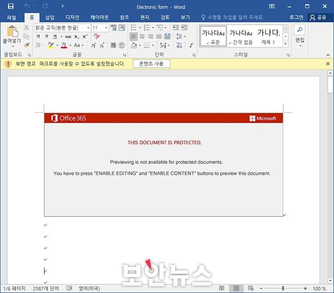
Task: Click 콘텐츠 사용 enable content button
Action: coord(151,64)
